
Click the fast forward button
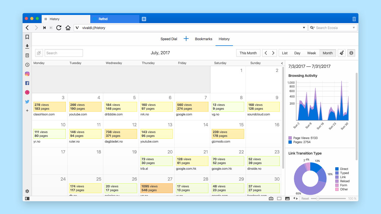click(51, 28)
